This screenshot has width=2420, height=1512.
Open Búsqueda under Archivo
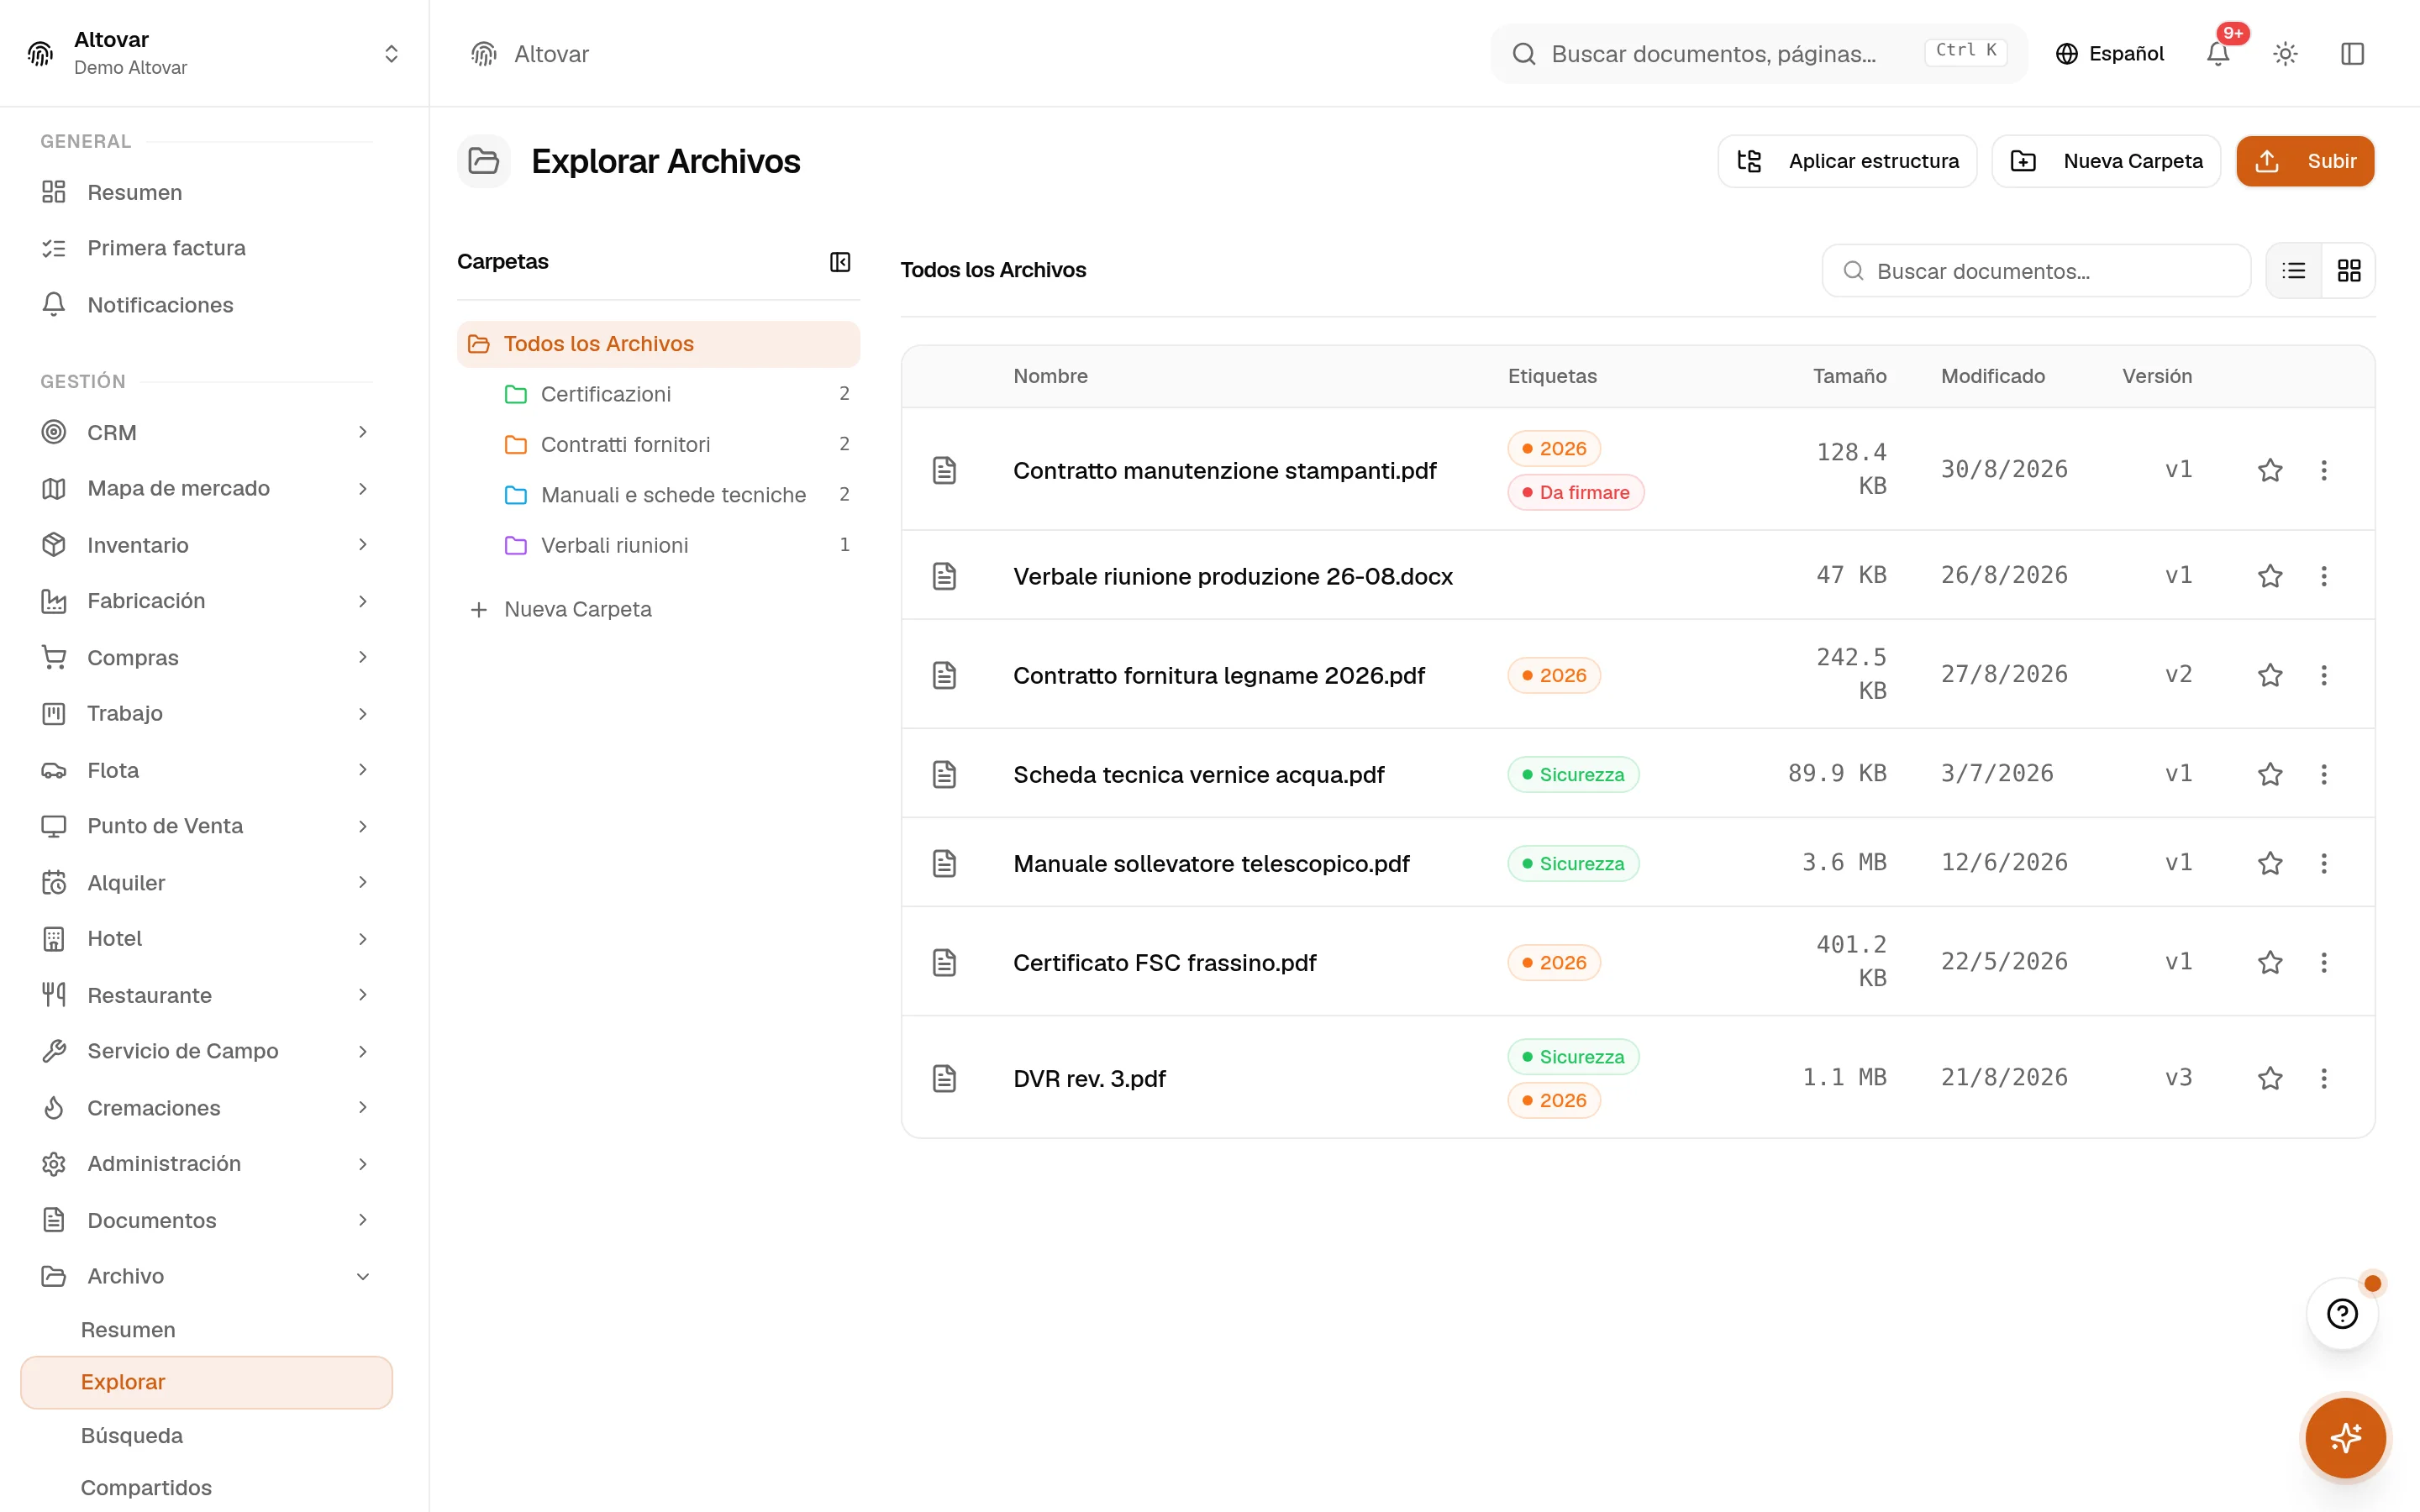coord(206,1435)
